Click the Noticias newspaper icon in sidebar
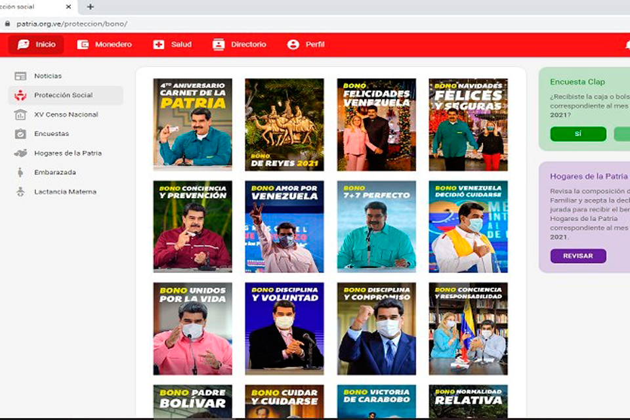This screenshot has height=420, width=630. pyautogui.click(x=20, y=76)
